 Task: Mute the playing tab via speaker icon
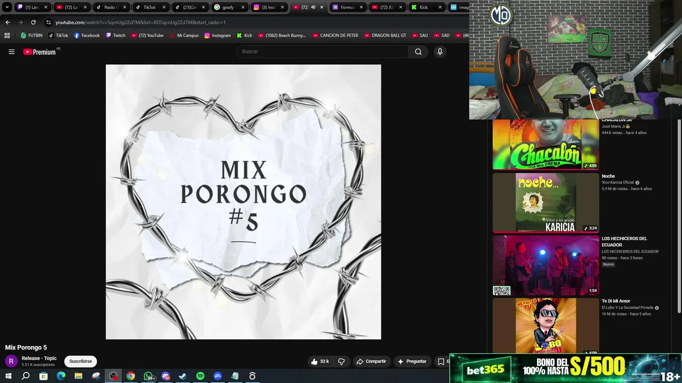tap(313, 7)
